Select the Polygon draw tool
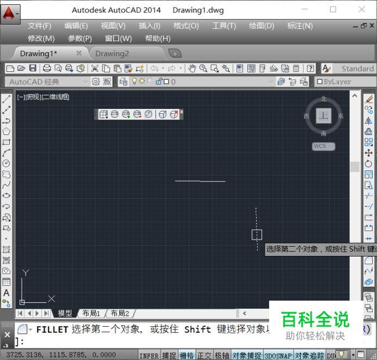 6,131
